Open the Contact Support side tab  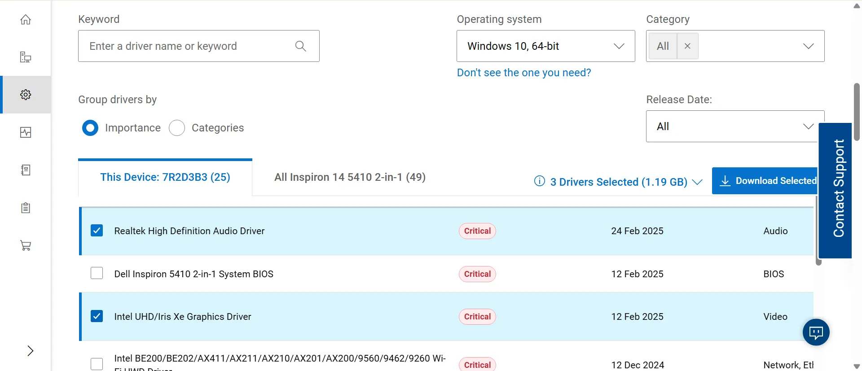coord(835,190)
